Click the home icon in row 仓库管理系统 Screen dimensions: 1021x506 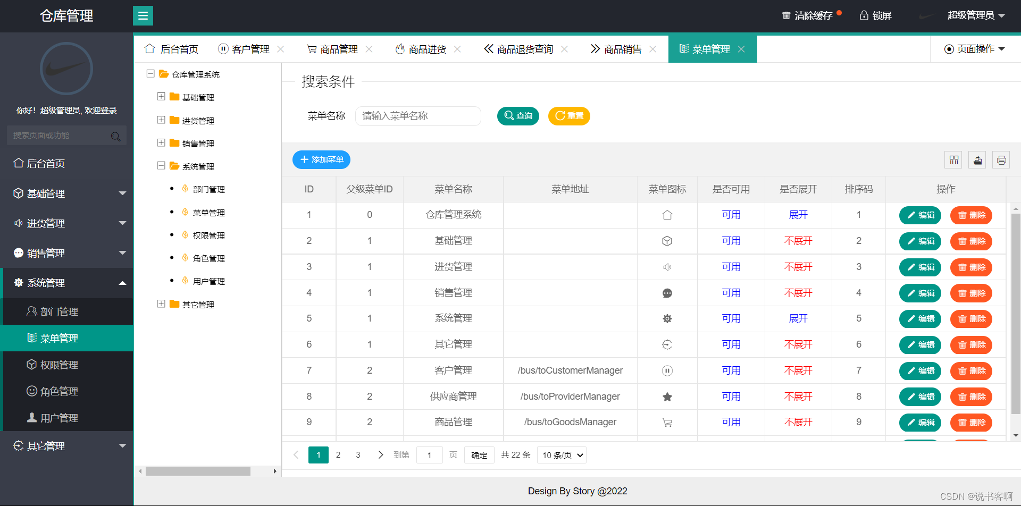point(667,215)
